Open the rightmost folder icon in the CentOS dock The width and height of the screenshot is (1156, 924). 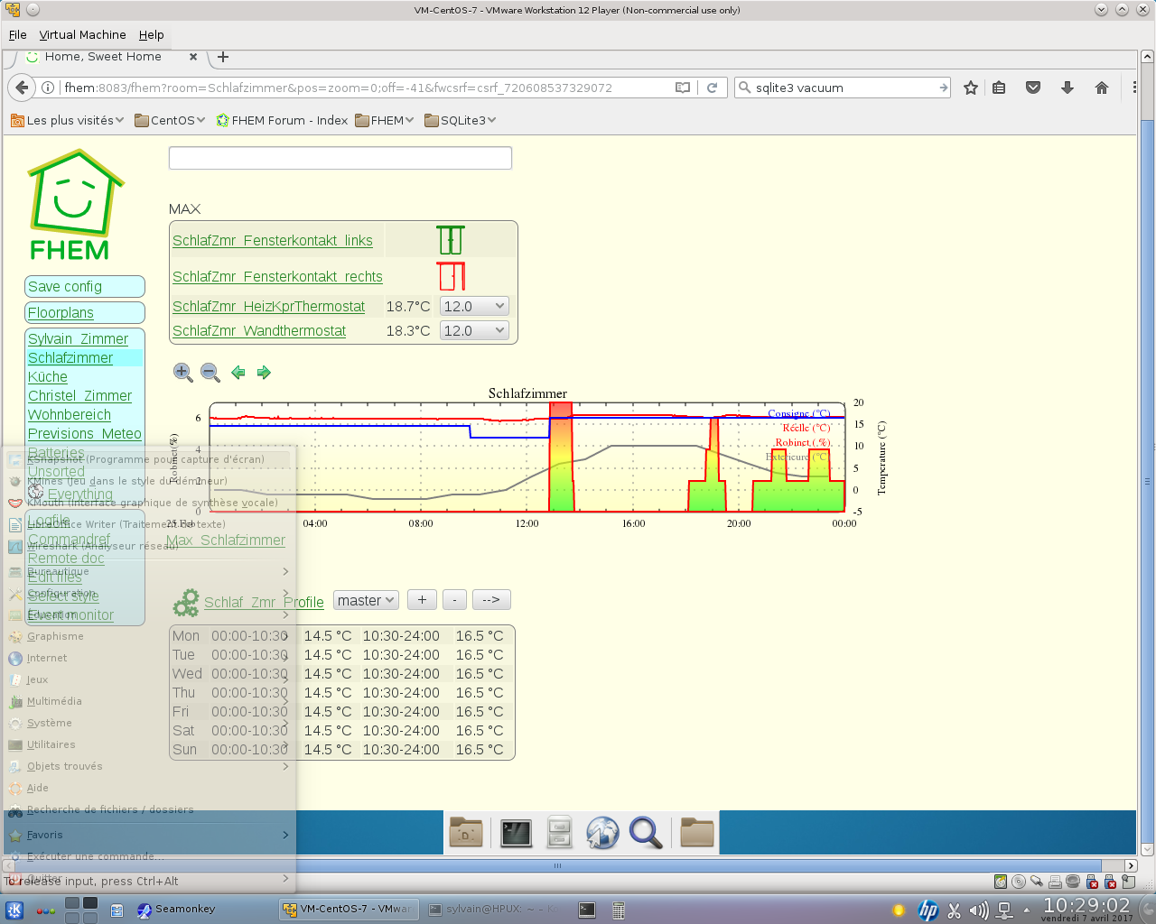coord(697,832)
